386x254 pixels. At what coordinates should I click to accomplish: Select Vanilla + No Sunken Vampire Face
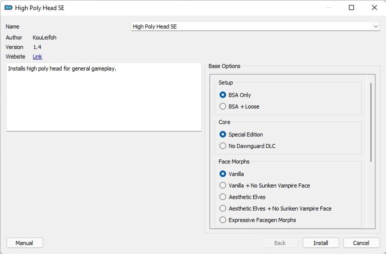pos(264,185)
